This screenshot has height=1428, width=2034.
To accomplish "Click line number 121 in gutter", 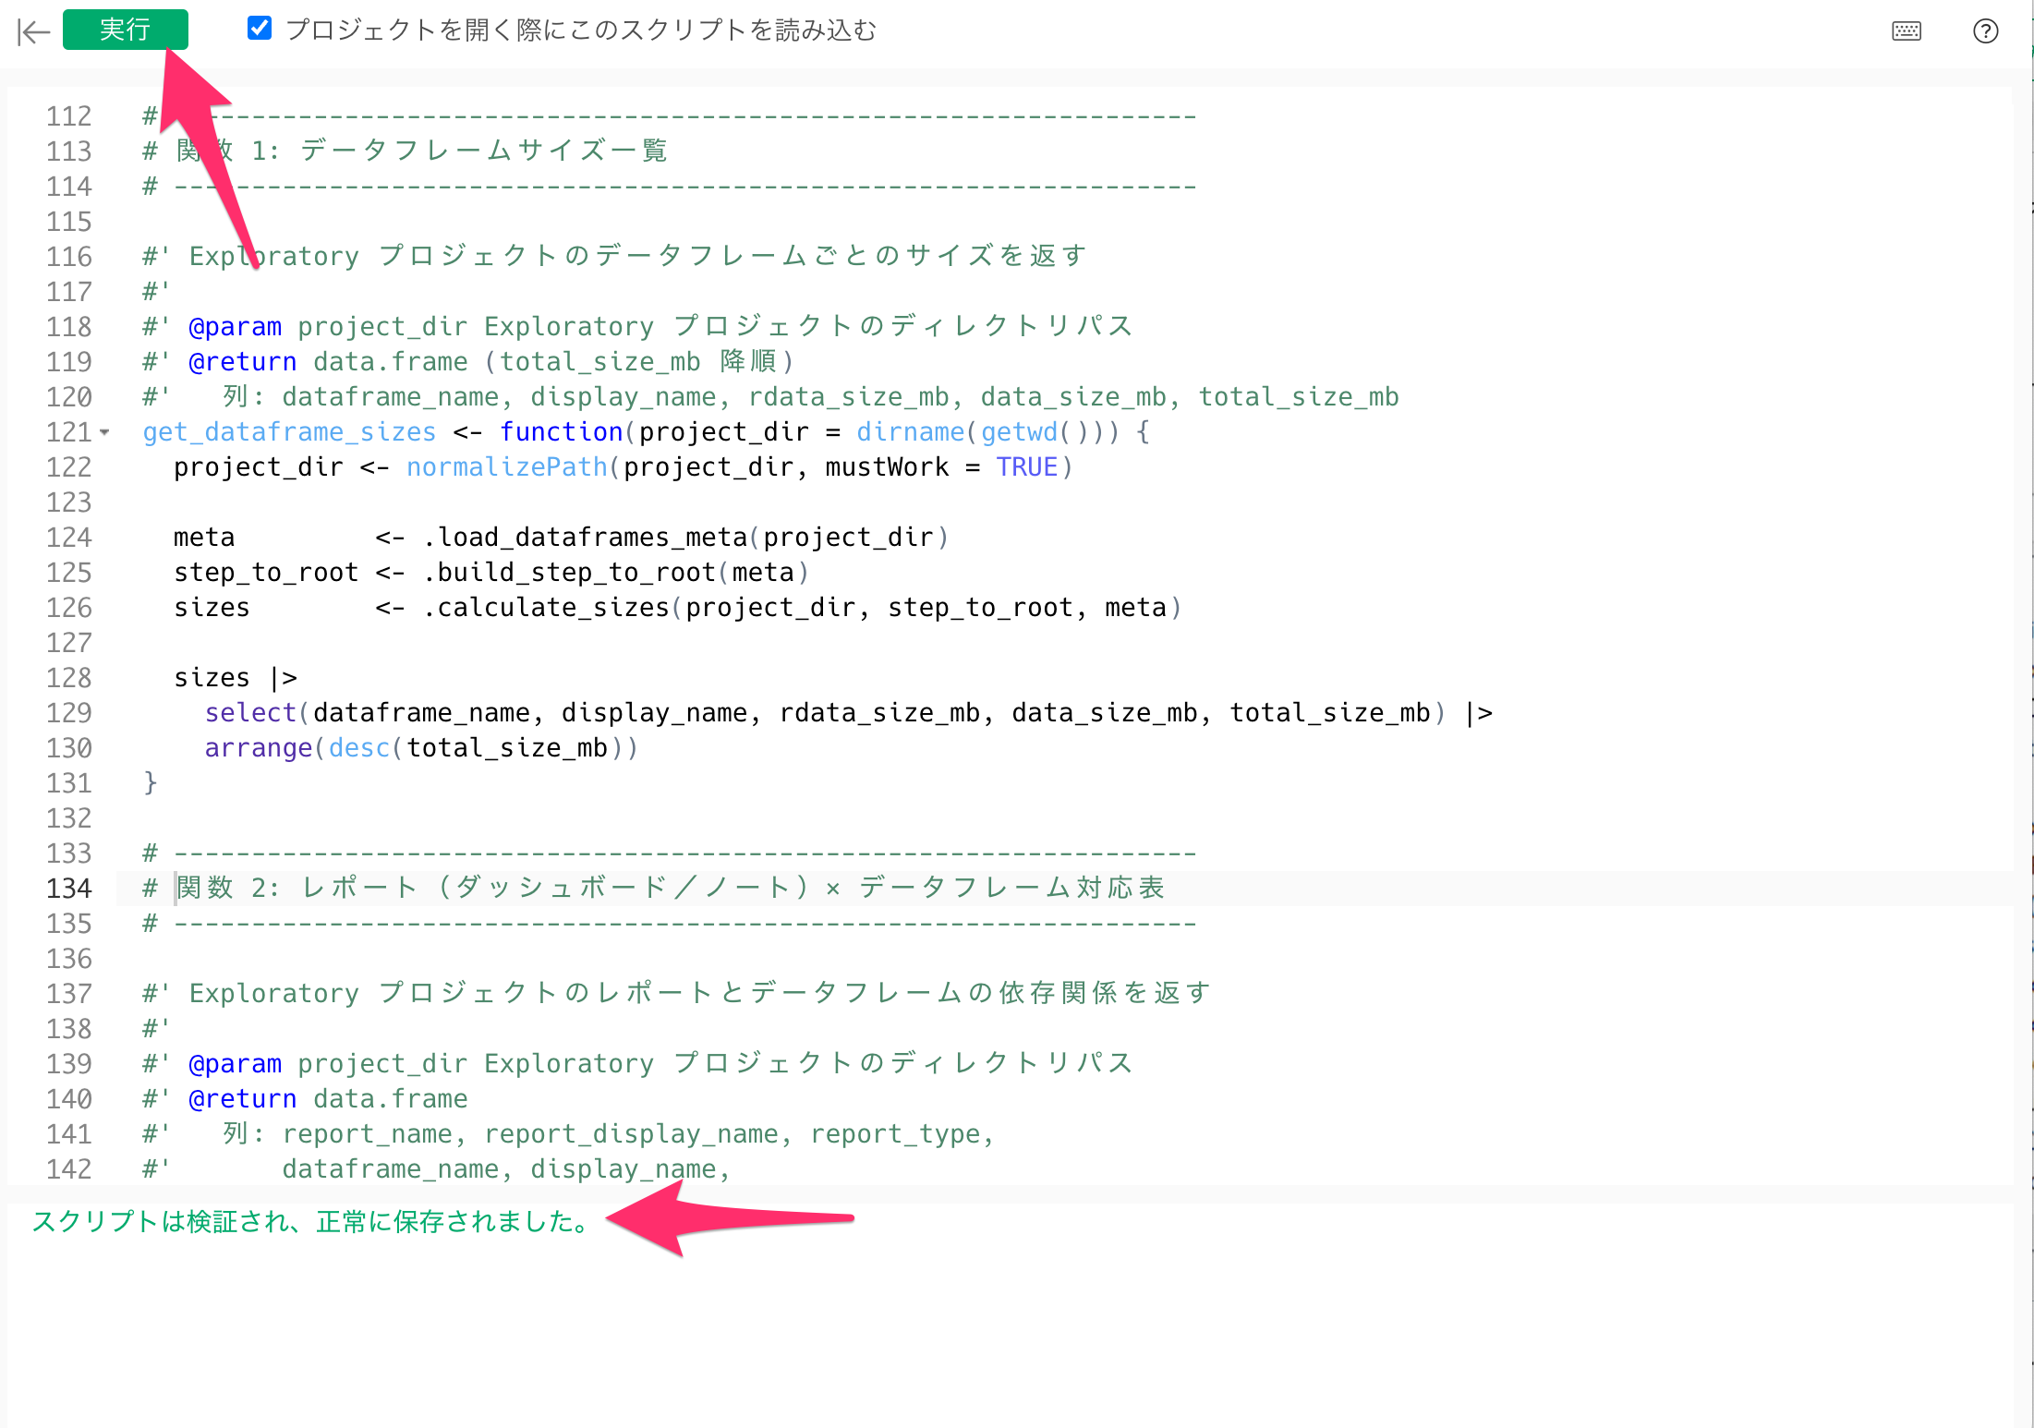I will coord(67,432).
